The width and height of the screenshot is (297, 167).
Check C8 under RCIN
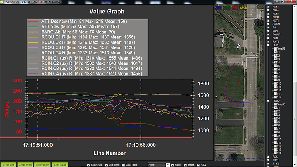[275, 76]
